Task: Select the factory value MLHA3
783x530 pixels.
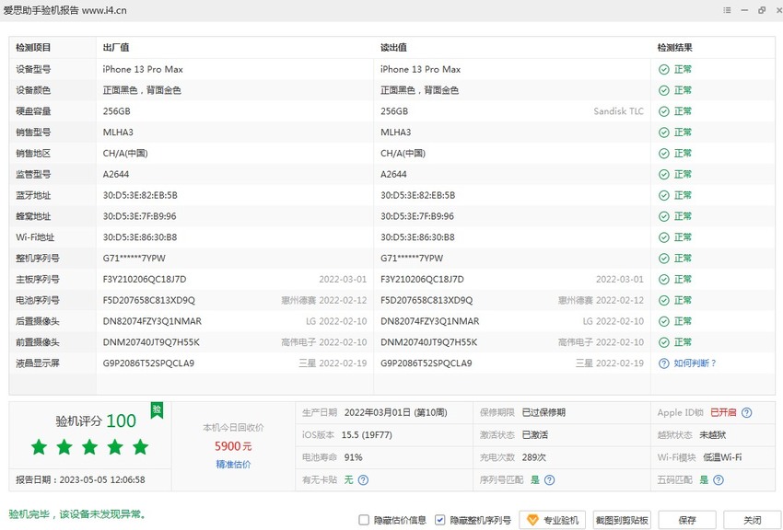Action: click(x=118, y=132)
